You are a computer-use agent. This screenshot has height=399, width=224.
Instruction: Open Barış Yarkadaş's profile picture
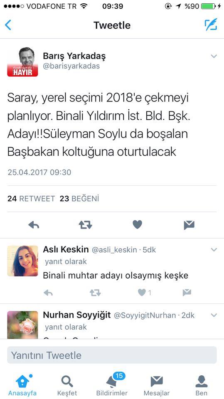click(23, 62)
